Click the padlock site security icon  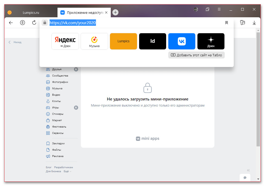[45, 23]
